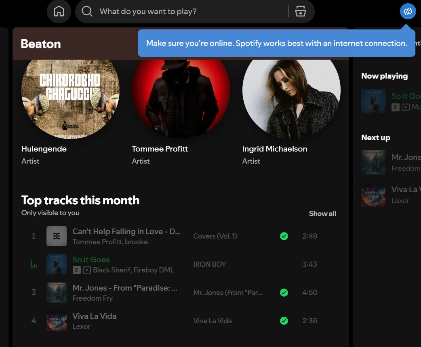Click video icon in Now playing panel
Viewport: 421px width, 347px height.
tap(405, 107)
